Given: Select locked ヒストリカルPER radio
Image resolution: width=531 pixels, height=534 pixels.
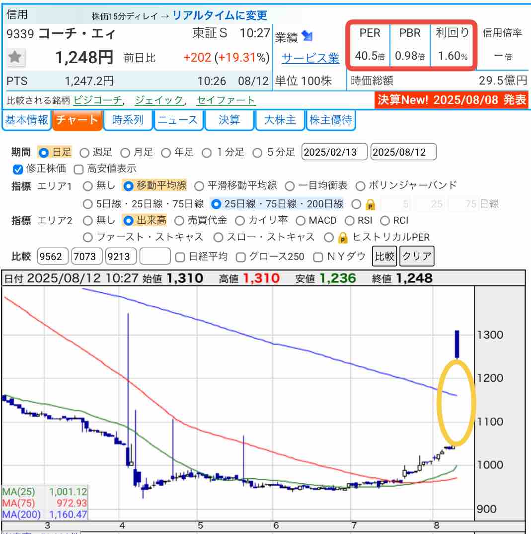Looking at the screenshot, I should [x=329, y=237].
